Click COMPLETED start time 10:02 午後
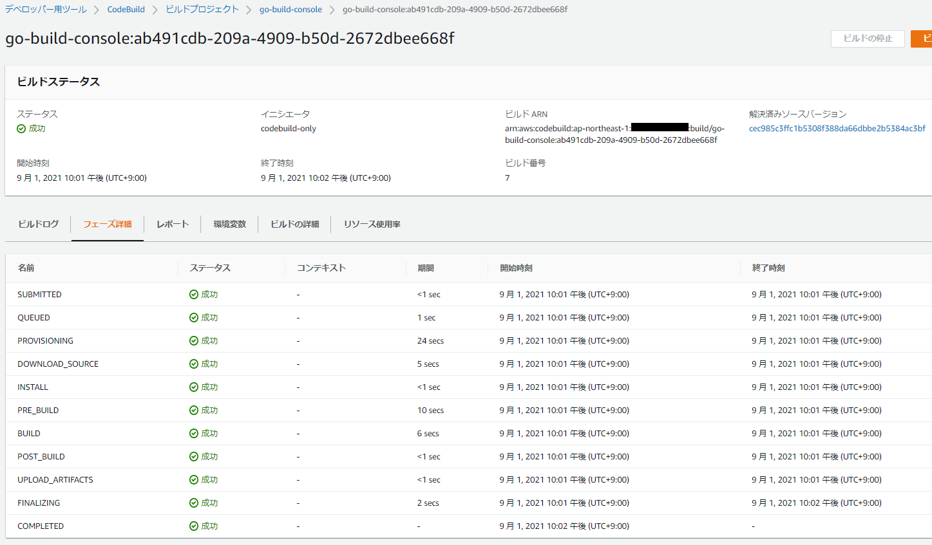 [x=564, y=526]
